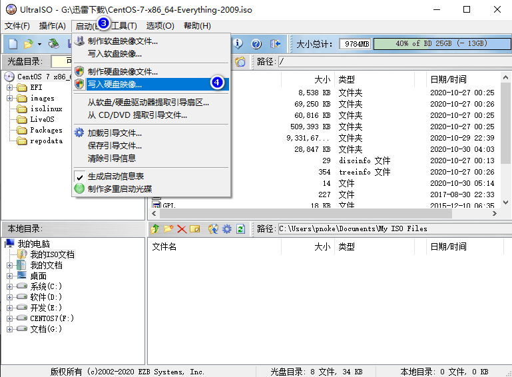Click the 文件名 column header
512x377 pixels.
tap(164, 246)
